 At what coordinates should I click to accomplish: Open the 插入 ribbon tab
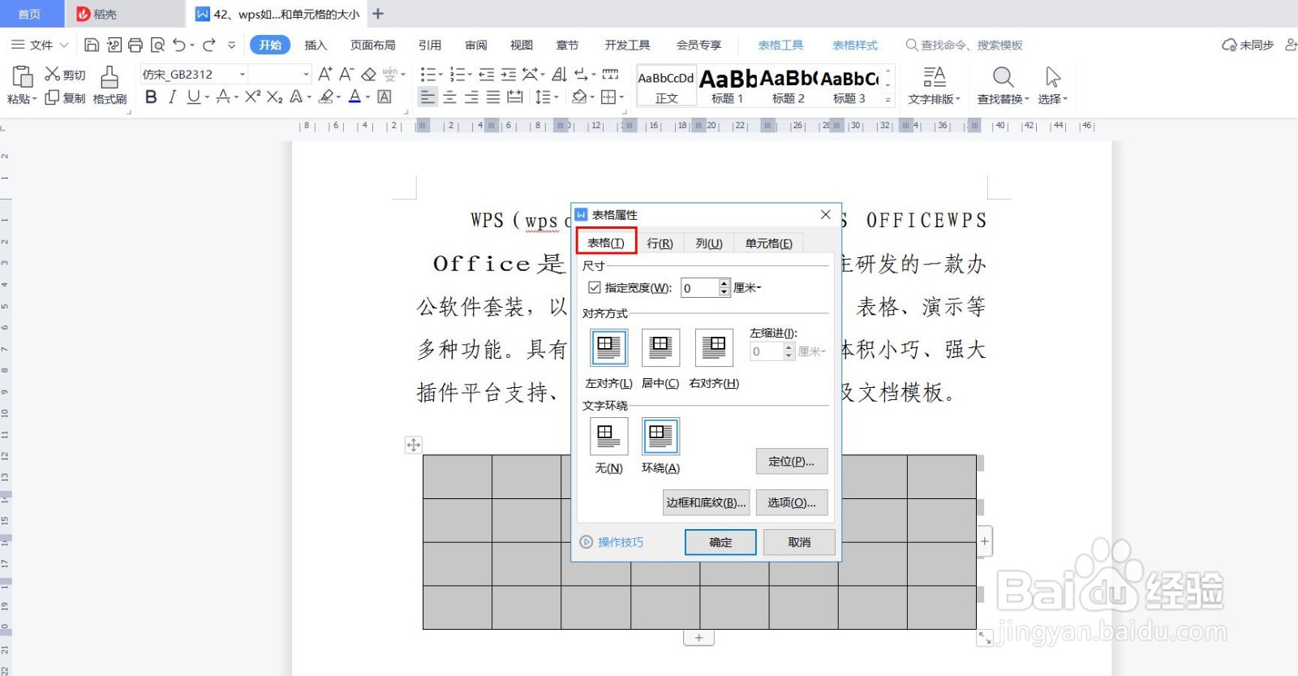[316, 45]
